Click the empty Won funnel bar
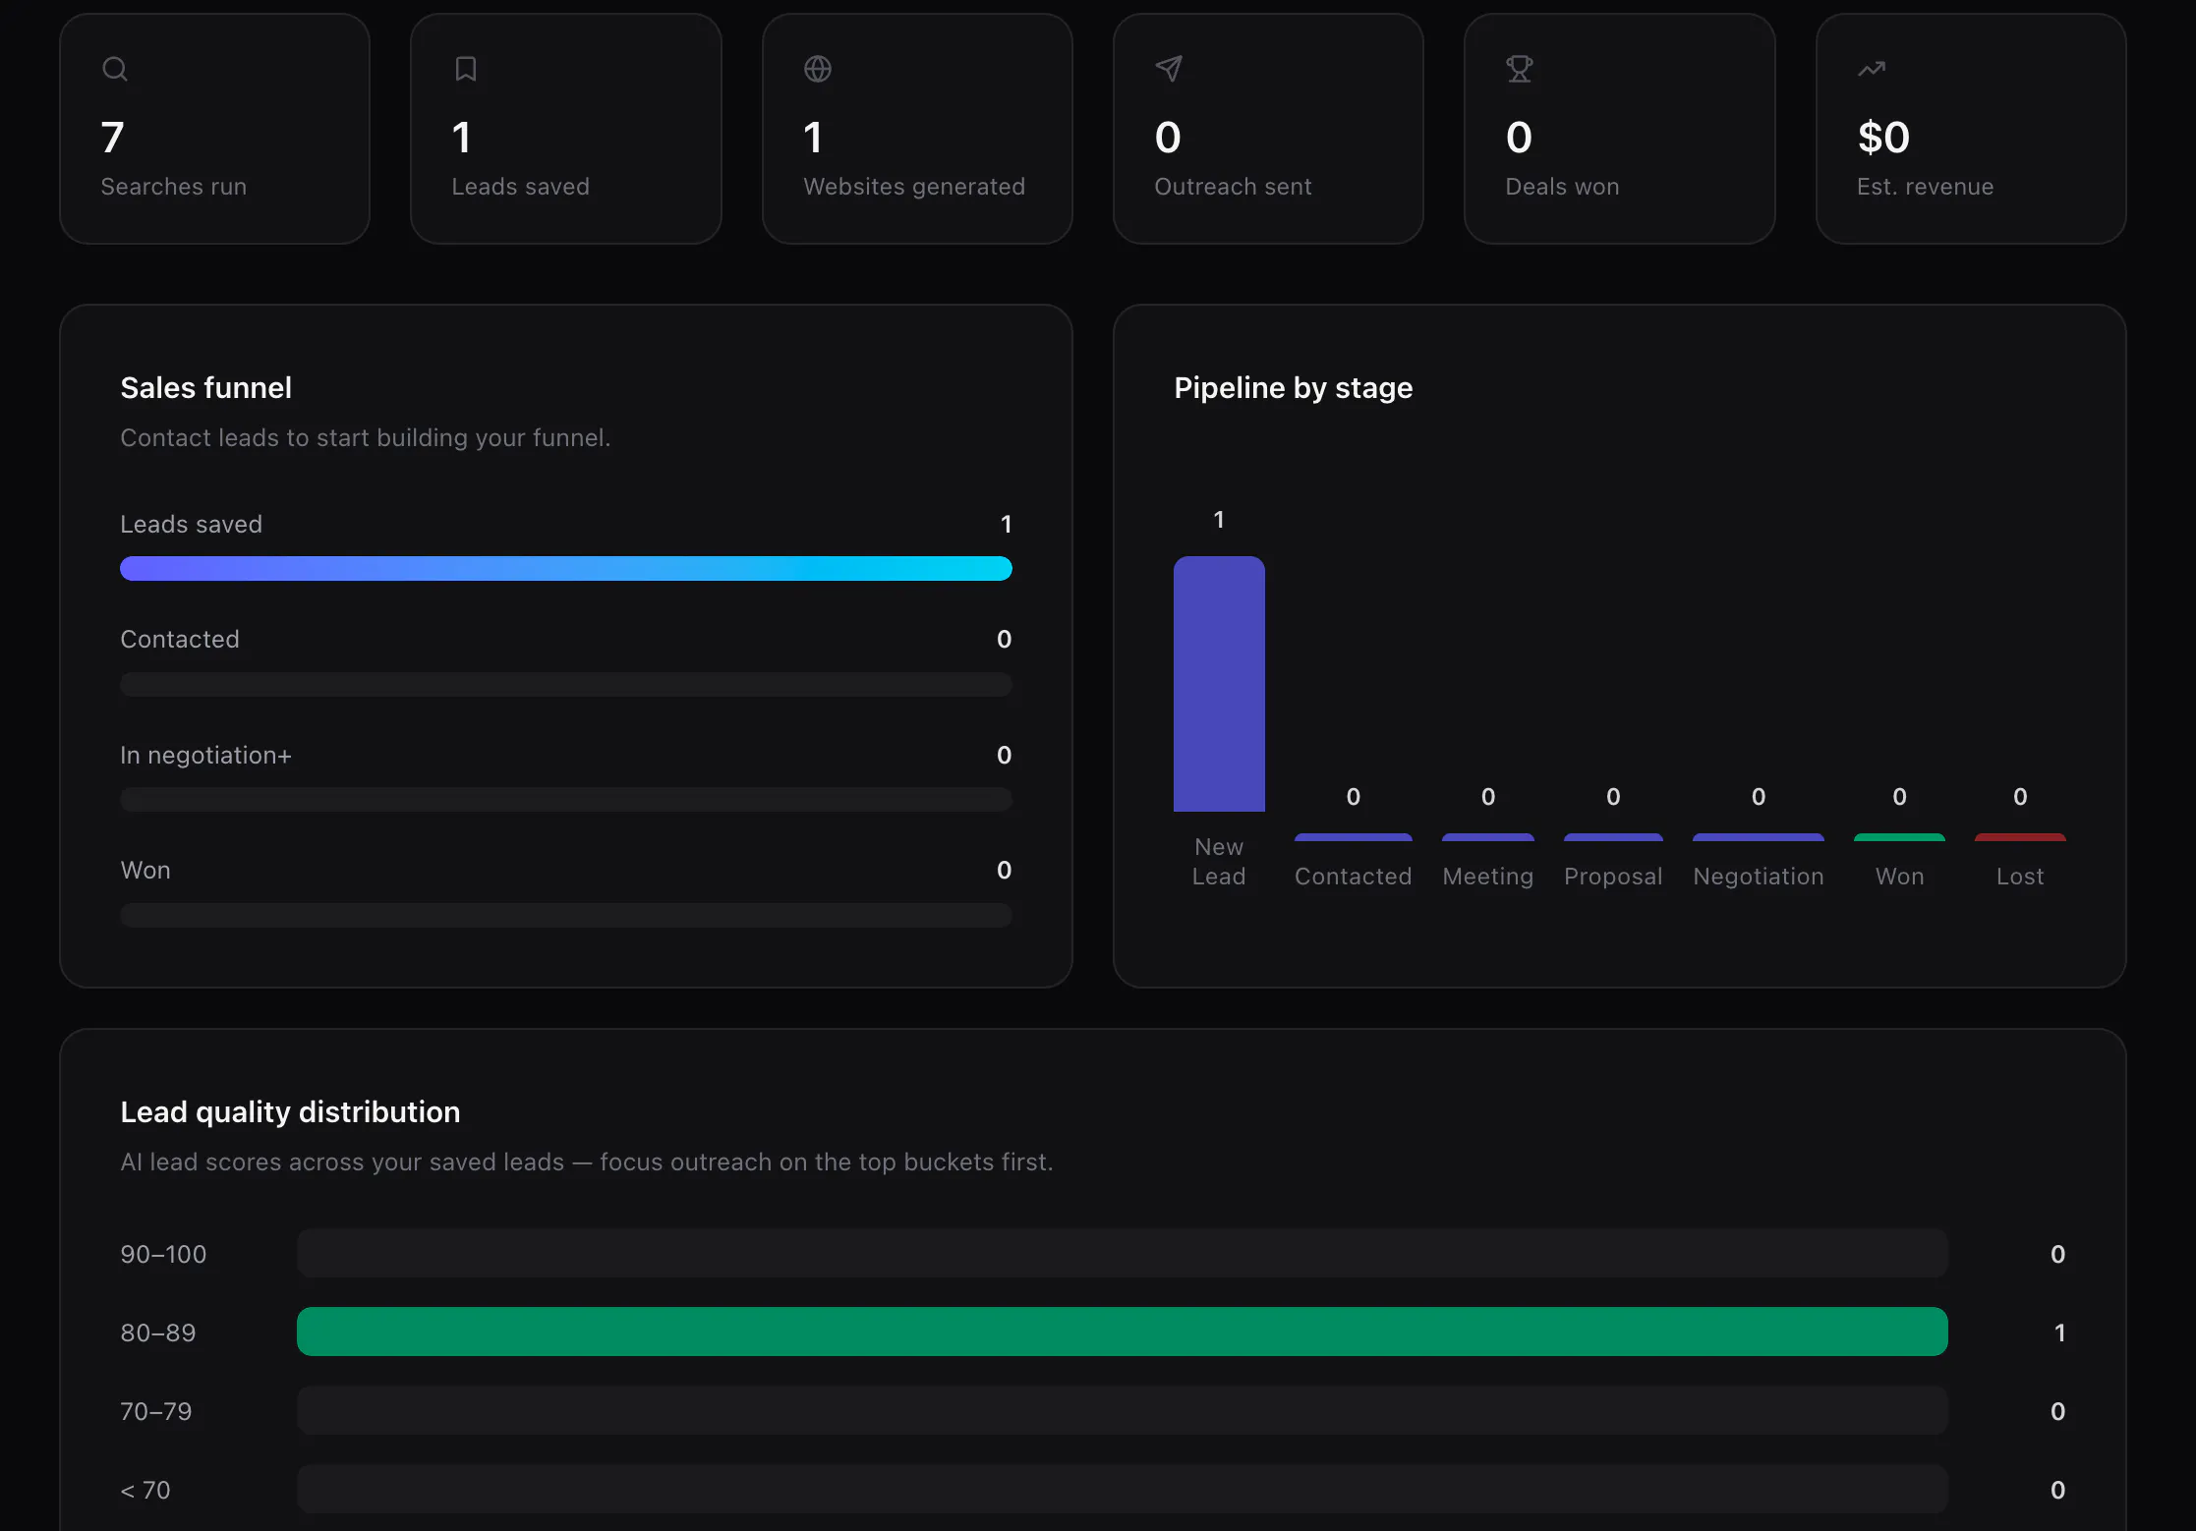The image size is (2196, 1531). 566,915
